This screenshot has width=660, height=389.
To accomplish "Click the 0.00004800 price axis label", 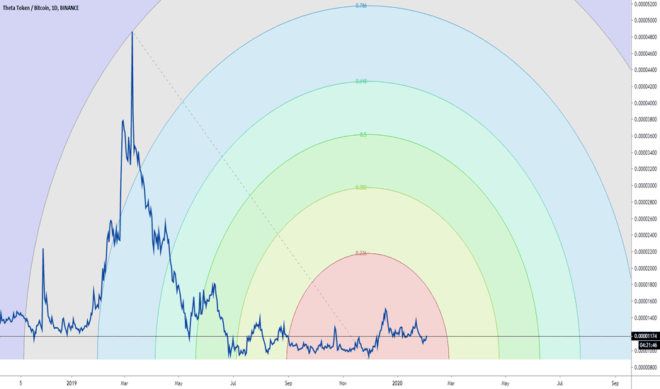I will click(x=646, y=37).
